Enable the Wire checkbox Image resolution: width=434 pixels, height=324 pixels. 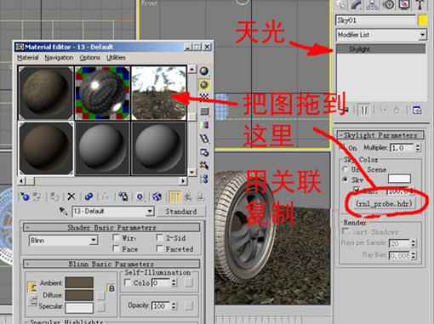pos(116,237)
